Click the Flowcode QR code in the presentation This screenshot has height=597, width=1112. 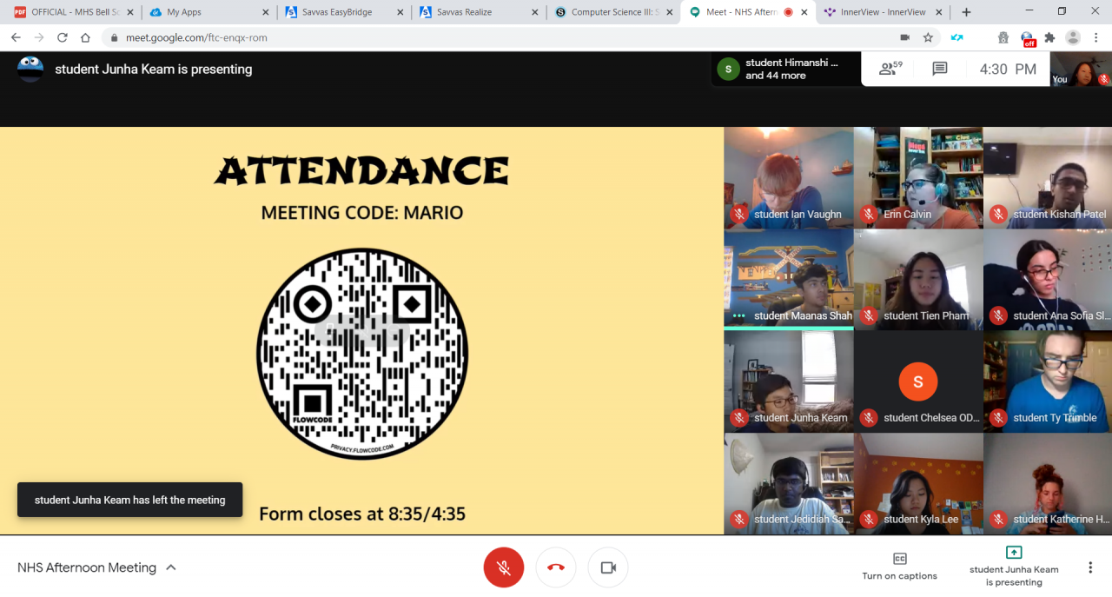coord(362,354)
